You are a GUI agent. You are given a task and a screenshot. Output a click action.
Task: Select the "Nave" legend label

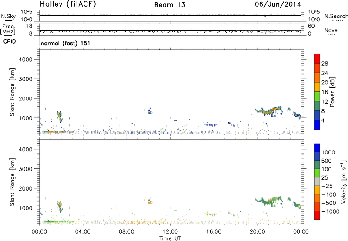[x=331, y=30]
